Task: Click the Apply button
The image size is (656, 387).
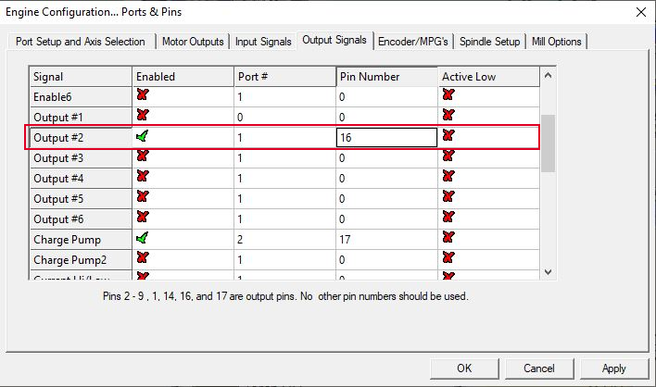Action: tap(613, 368)
